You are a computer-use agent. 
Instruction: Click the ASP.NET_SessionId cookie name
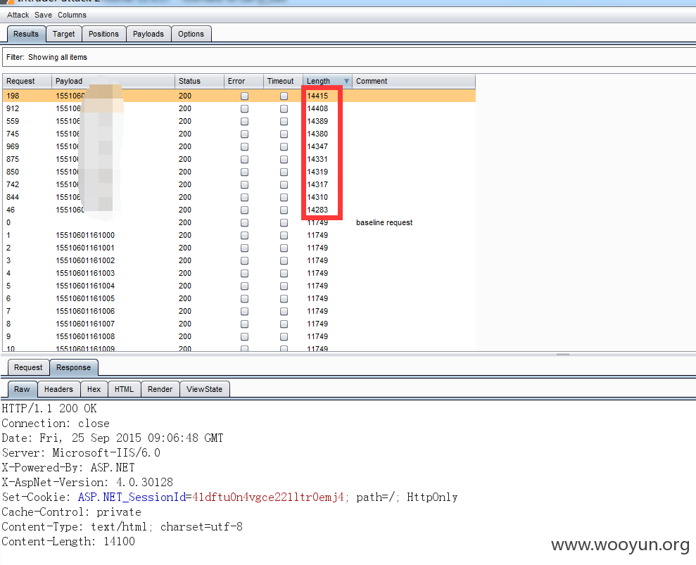tap(132, 497)
